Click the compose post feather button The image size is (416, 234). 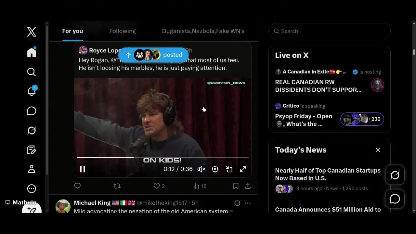32,209
